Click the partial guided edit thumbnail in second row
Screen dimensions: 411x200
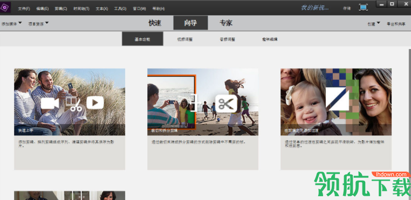[x=70, y=196]
